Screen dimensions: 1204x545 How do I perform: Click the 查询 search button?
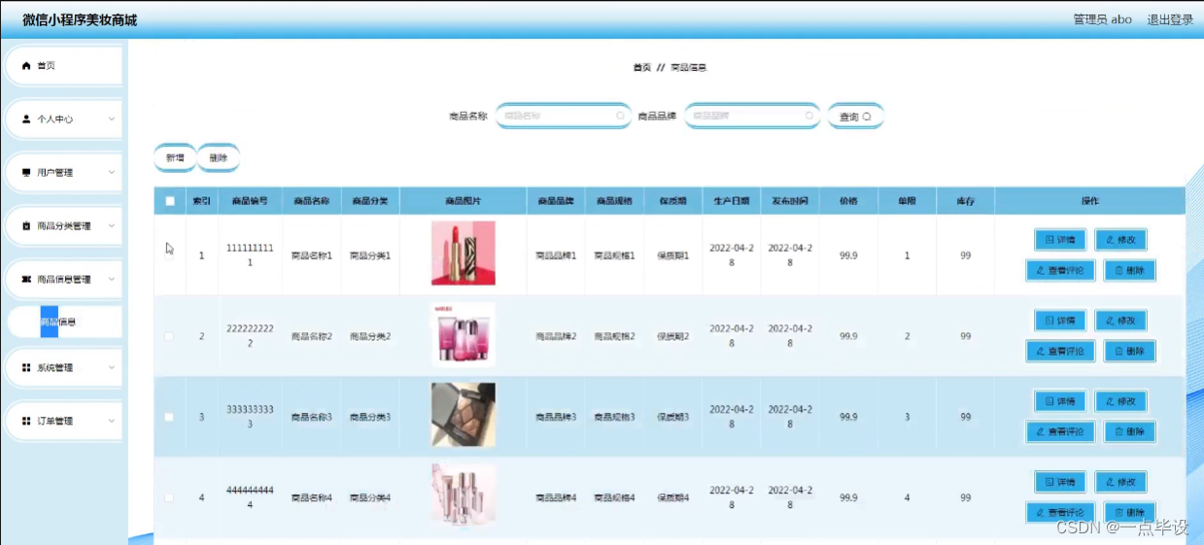point(855,117)
